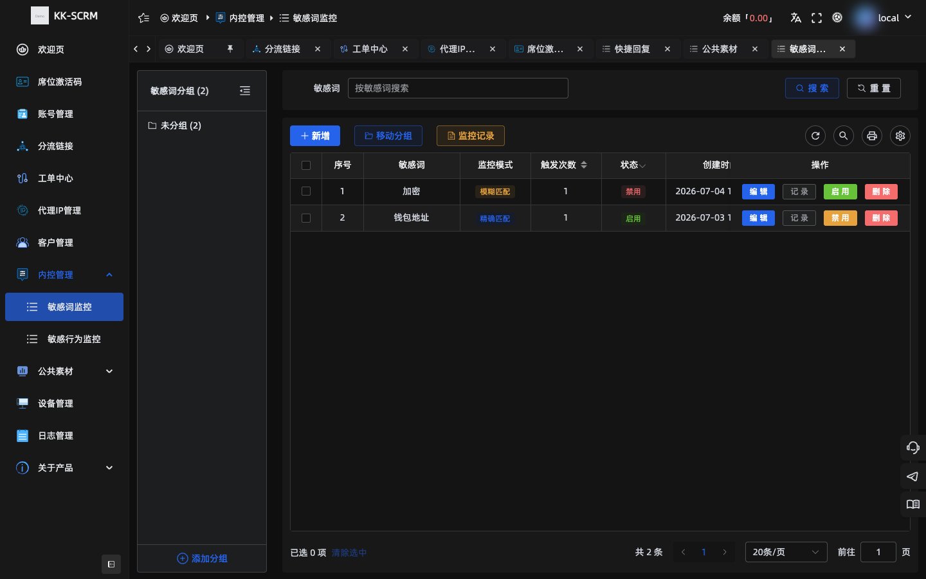Click the 搜索 button

pyautogui.click(x=812, y=88)
